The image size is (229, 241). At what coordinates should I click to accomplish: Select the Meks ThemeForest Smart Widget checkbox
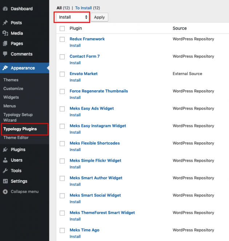pos(62,213)
